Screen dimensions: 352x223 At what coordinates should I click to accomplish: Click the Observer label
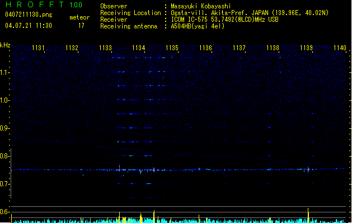pos(114,6)
